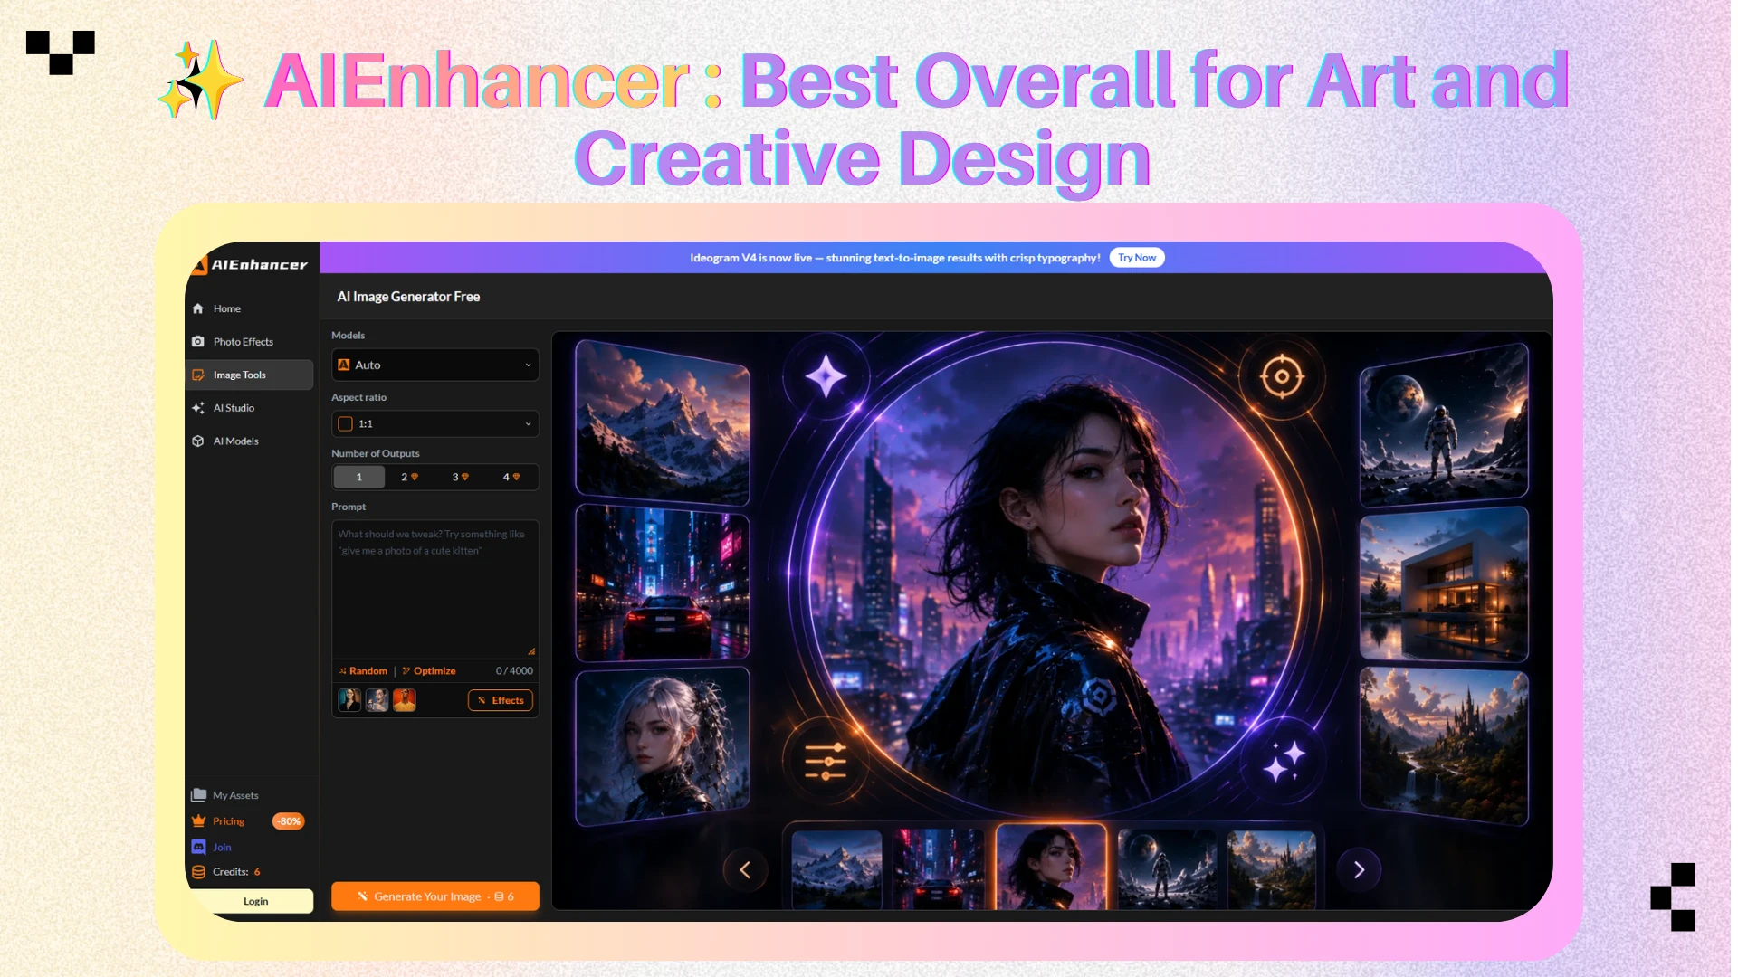Click the double sparkle icon in hero

[x=1284, y=761]
